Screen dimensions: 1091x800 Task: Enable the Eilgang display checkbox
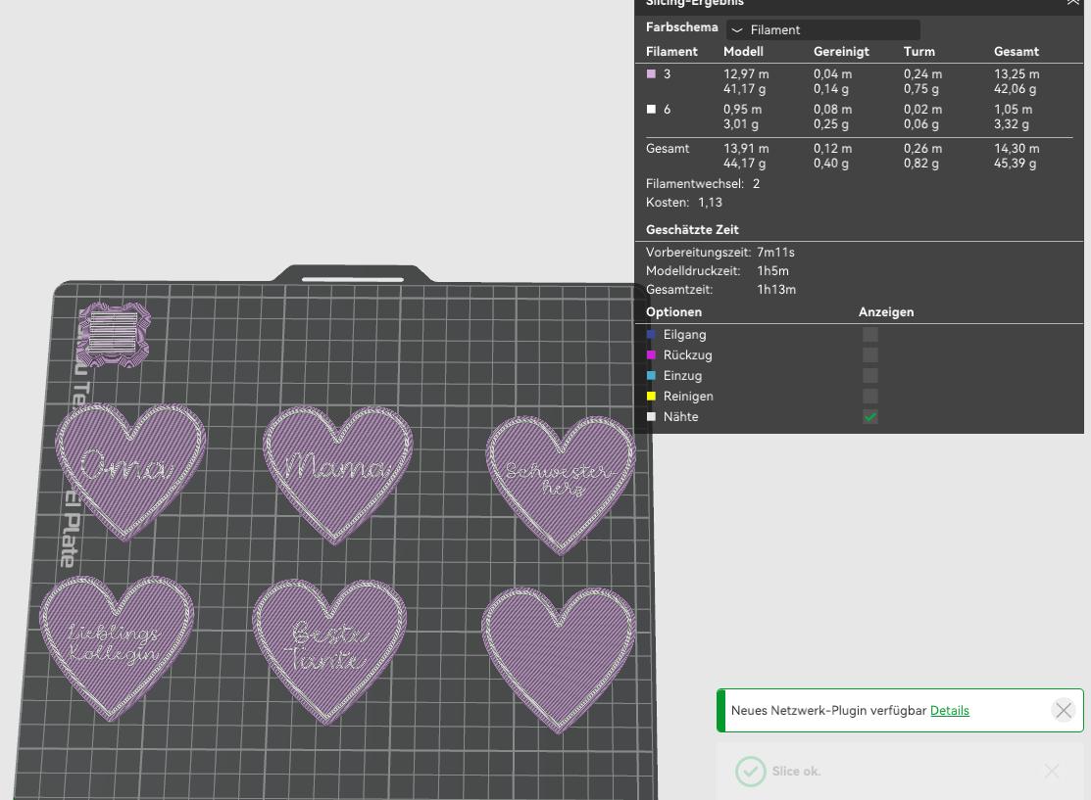coord(869,334)
